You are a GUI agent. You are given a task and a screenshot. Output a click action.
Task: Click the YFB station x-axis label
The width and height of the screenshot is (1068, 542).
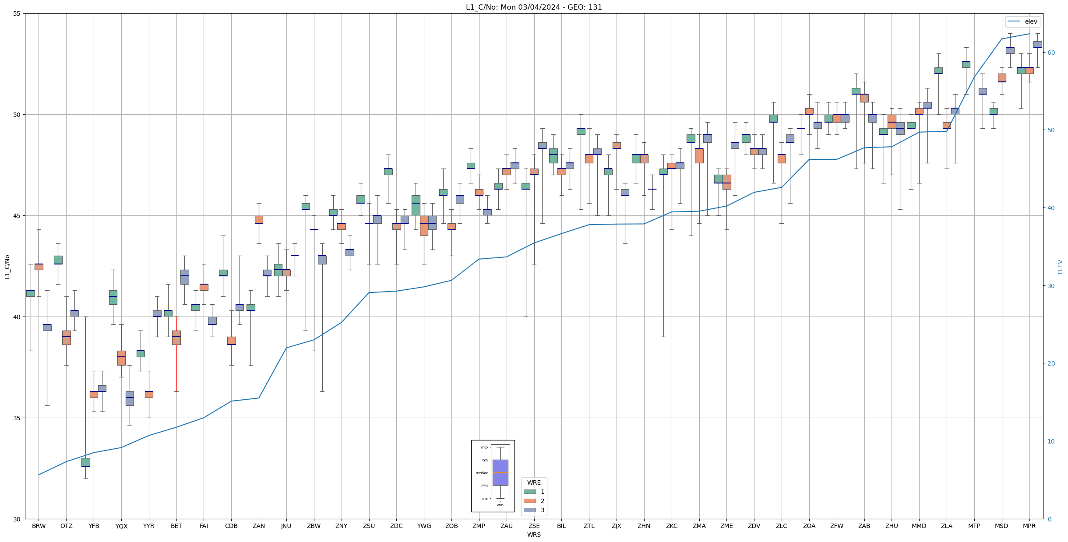click(x=94, y=526)
